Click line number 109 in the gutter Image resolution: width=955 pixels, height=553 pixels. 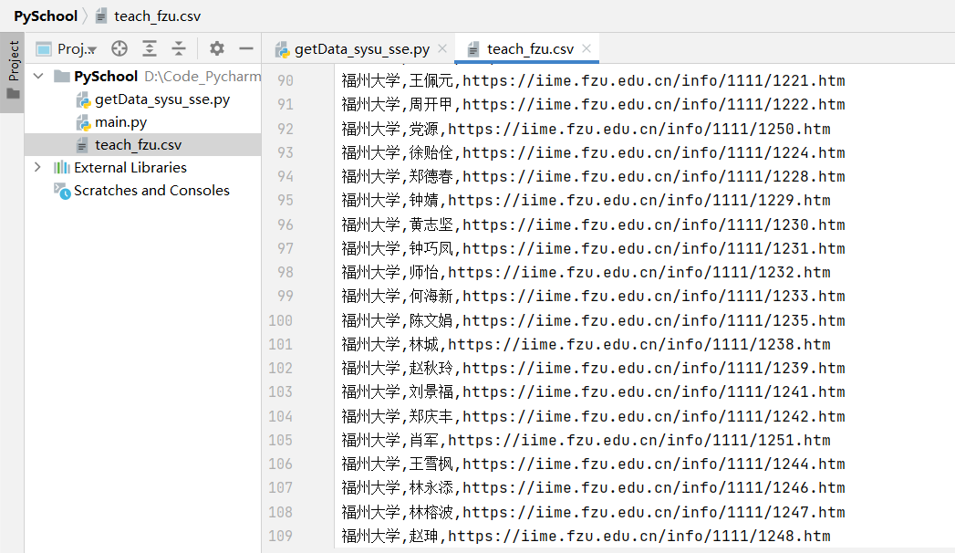[281, 536]
